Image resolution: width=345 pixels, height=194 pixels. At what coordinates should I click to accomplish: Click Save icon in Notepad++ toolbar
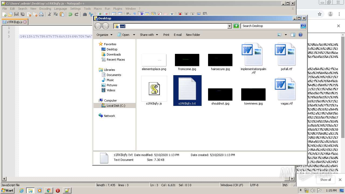coord(16,14)
